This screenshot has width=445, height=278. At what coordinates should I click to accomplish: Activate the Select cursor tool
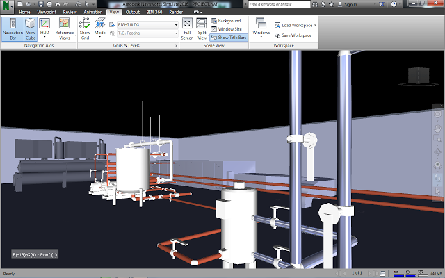pos(86,4)
